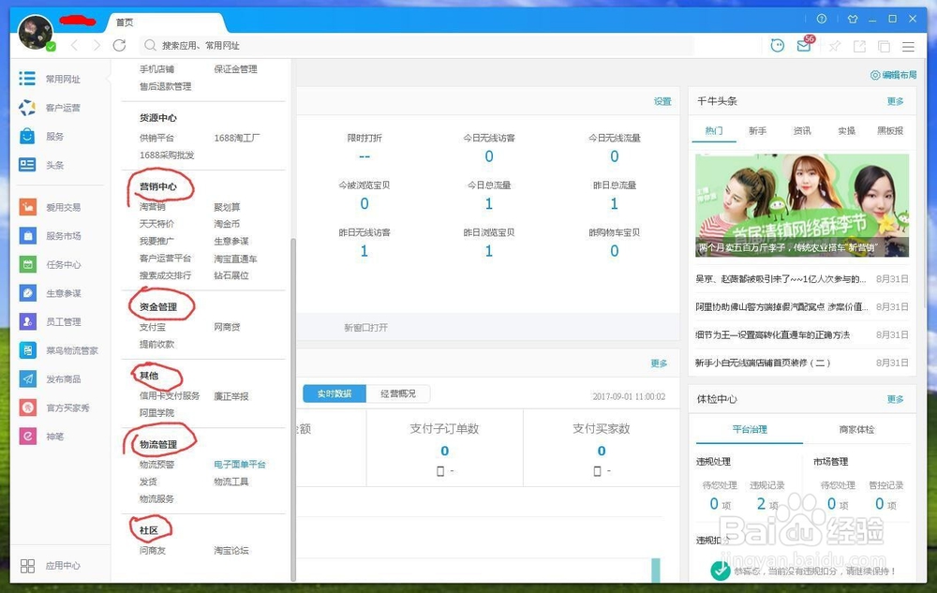Open the messages icon showing 56 badge

805,44
